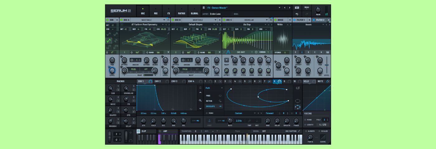Viewport: 436px width, 149px height.
Task: Toggle OSC C enable switch
Action: pyautogui.click(x=224, y=20)
